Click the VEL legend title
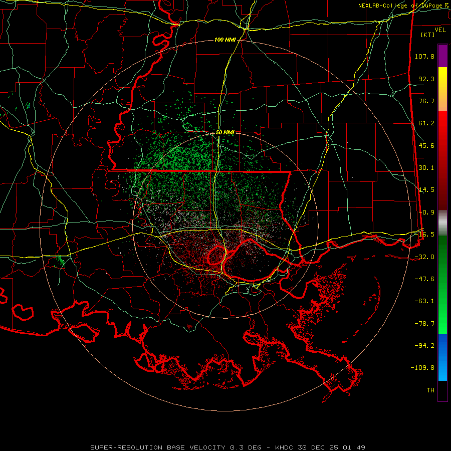This screenshot has width=451, height=451. (x=440, y=30)
